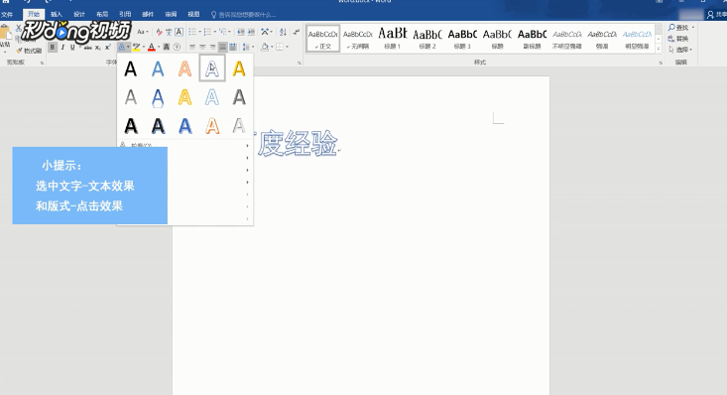Screen dimensions: 727x395
Task: Click enclosed characters icon
Action: point(177,47)
